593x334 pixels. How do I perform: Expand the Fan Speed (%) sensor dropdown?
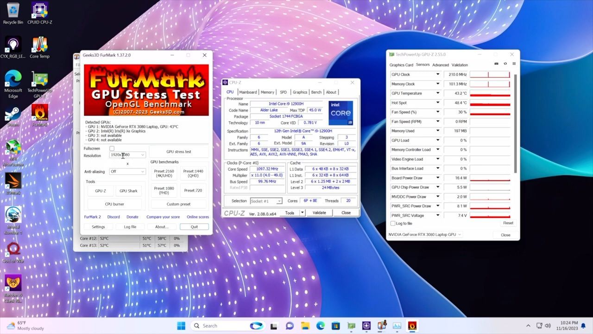click(437, 112)
